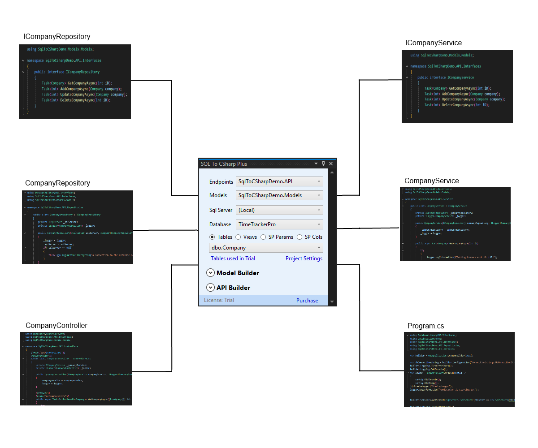Collapse the namespace fold chevron in ICompanyRepository code
Image resolution: width=538 pixels, height=448 pixels.
[x=23, y=60]
